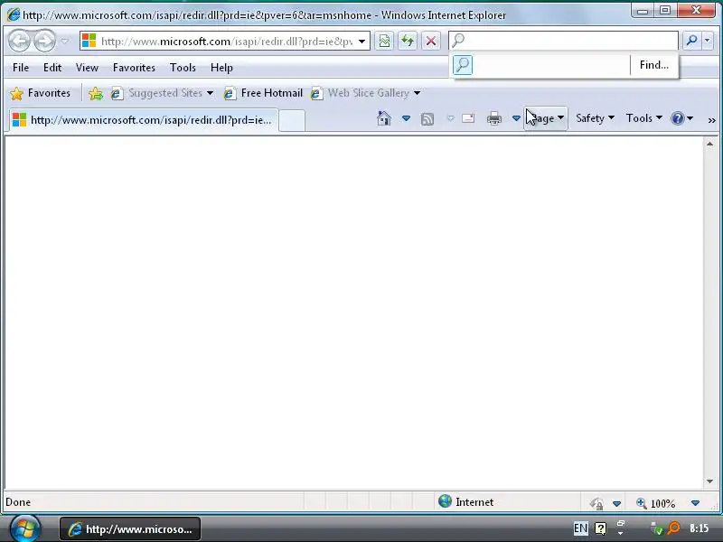Open the File menu

pos(21,68)
